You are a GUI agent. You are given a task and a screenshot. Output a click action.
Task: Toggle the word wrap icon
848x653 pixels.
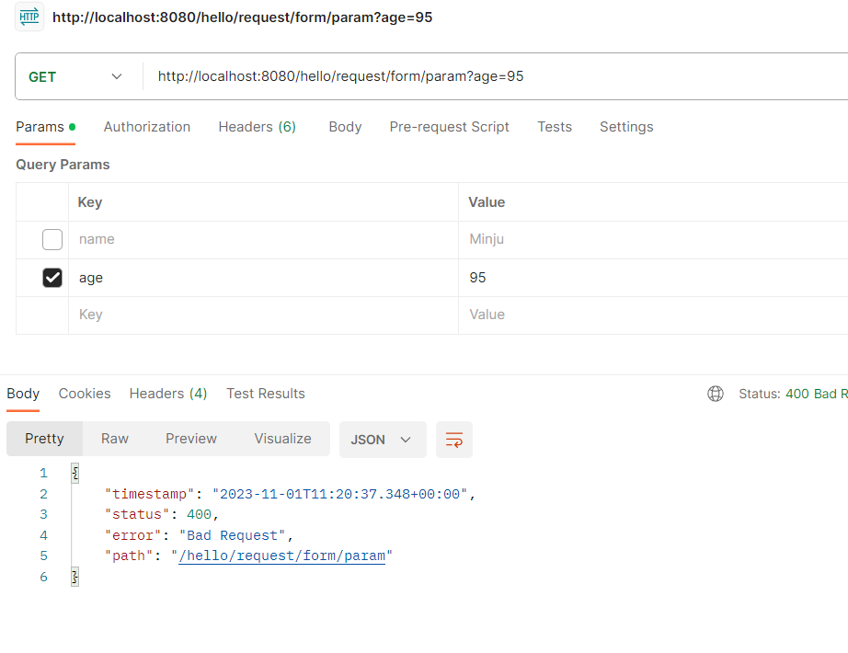pyautogui.click(x=453, y=440)
